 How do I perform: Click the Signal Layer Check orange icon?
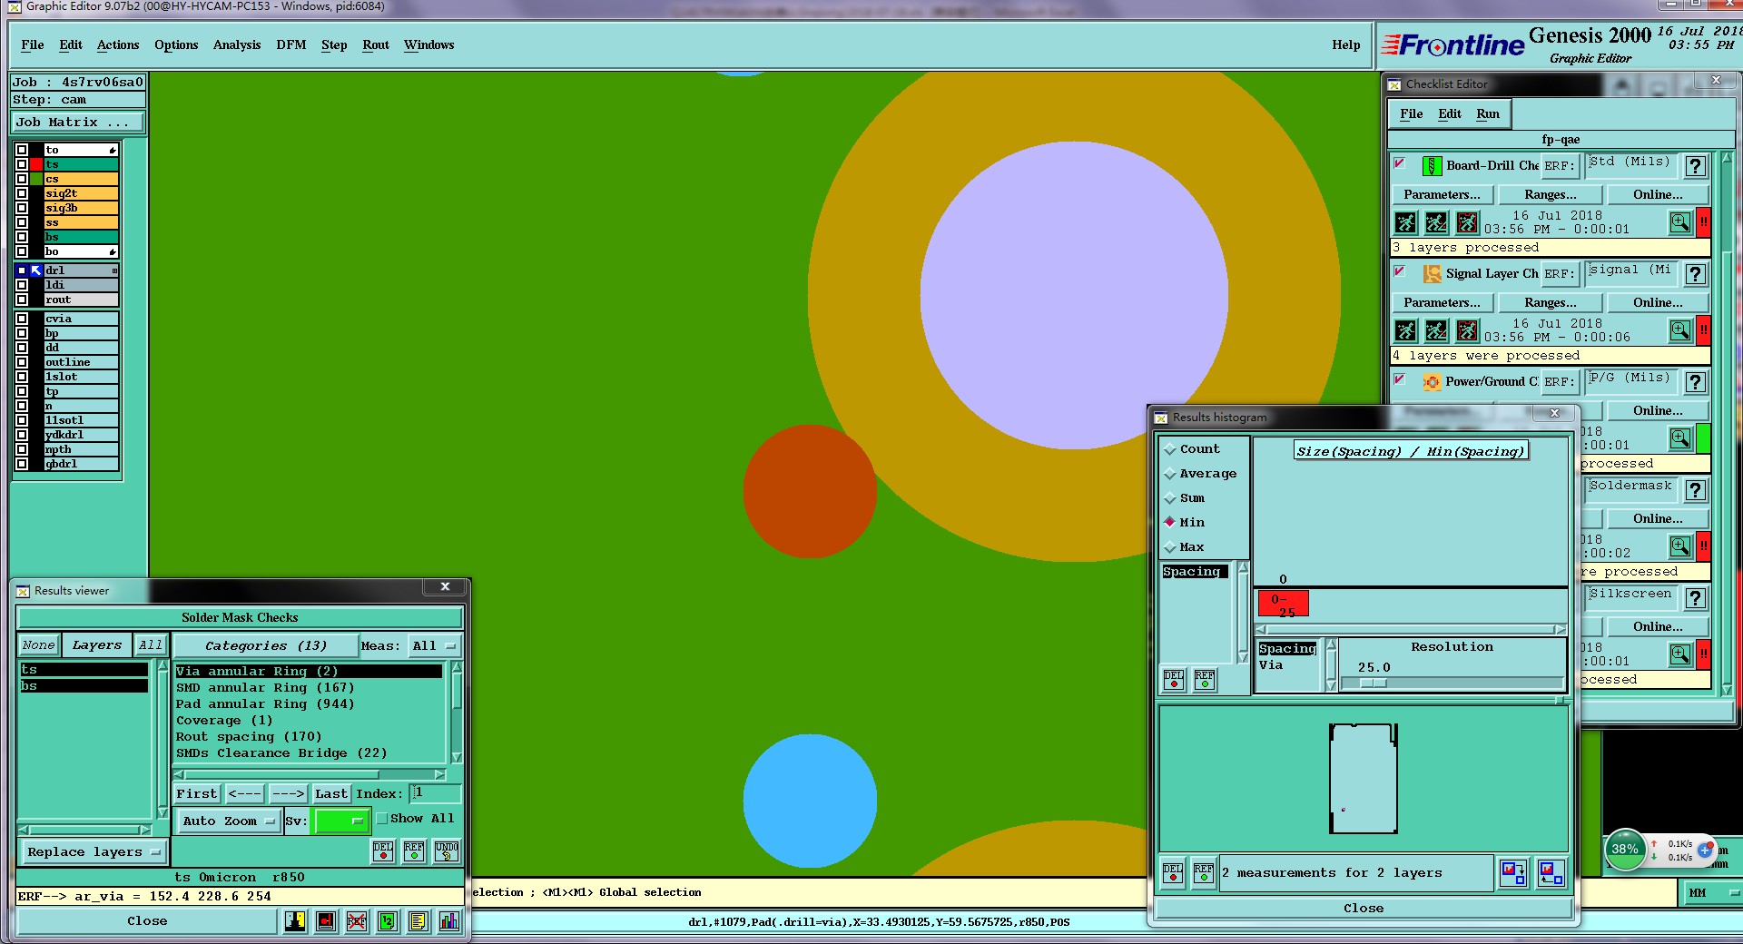tap(1432, 274)
